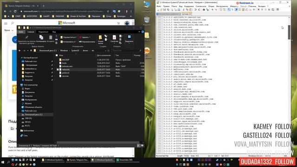Click System32 segment in Explorer address path

tap(75, 51)
